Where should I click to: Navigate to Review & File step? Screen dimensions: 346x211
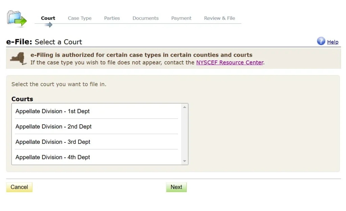[219, 18]
